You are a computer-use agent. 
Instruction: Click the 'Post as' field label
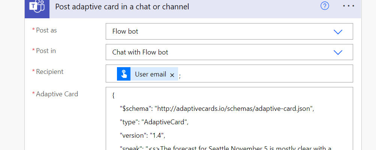(46, 30)
